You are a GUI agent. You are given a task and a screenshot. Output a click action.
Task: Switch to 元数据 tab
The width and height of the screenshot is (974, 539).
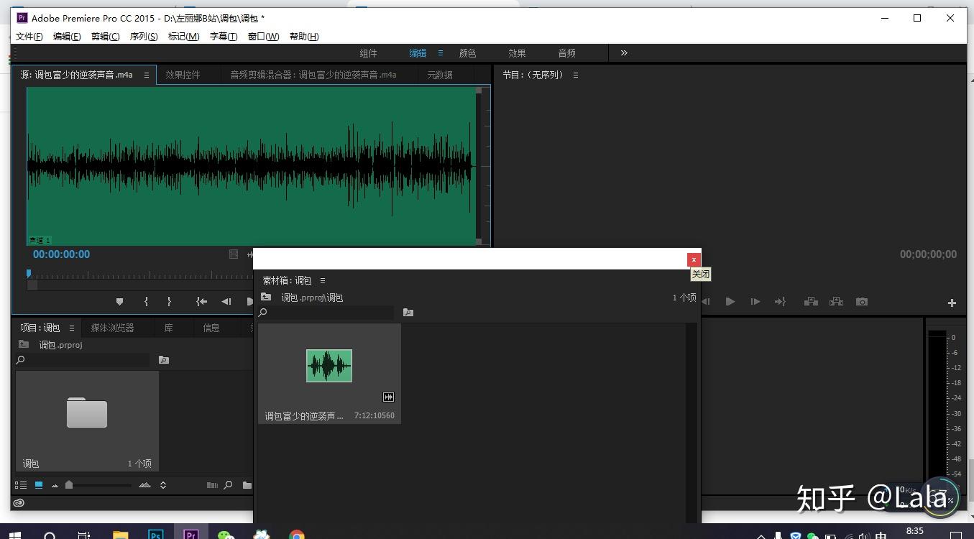tap(440, 75)
